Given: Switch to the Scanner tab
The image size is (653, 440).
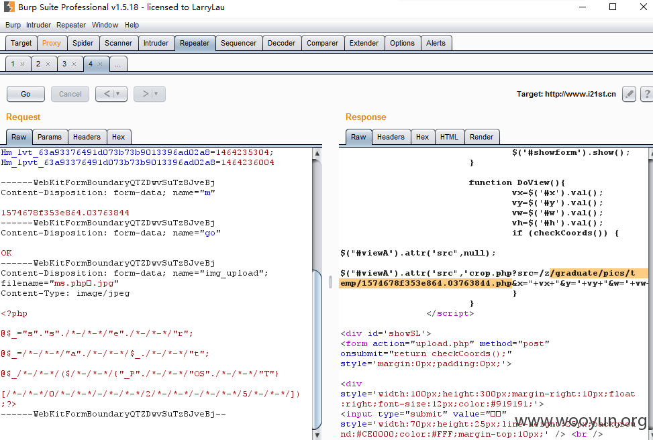Looking at the screenshot, I should click(118, 43).
